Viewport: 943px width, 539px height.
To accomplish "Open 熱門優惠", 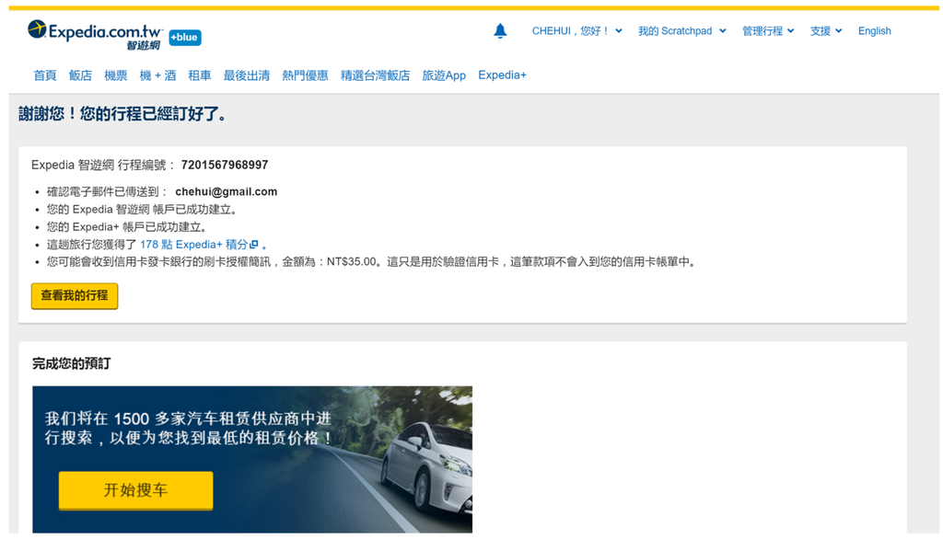I will click(305, 75).
